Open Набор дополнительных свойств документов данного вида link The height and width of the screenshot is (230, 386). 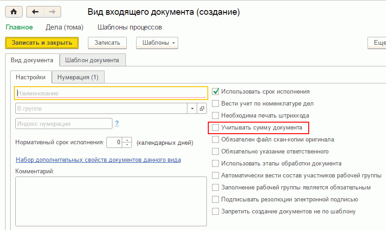coord(98,159)
